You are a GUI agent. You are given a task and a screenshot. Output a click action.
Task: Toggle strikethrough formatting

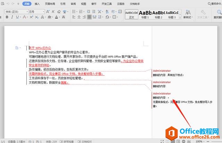24,17
